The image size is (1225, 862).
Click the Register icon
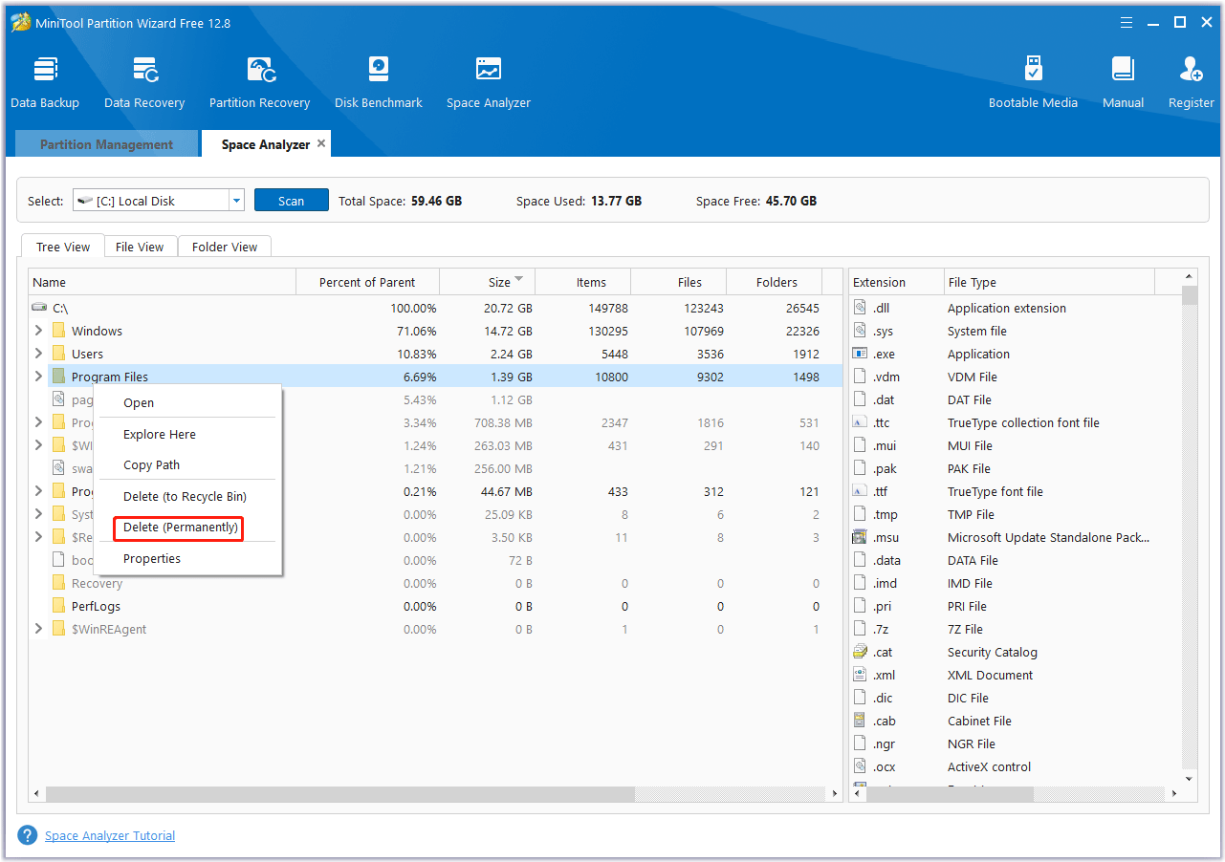click(x=1190, y=79)
